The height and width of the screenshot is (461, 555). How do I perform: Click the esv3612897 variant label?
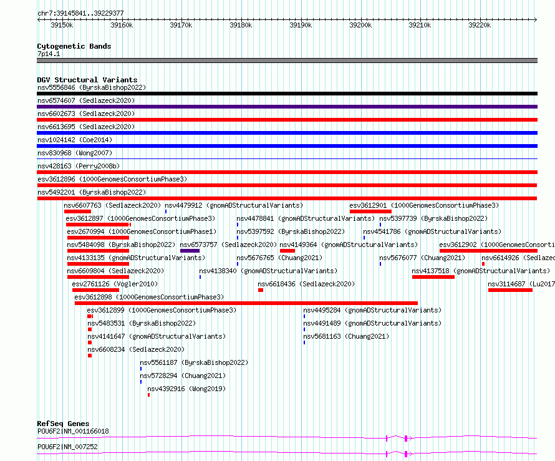pyautogui.click(x=140, y=218)
